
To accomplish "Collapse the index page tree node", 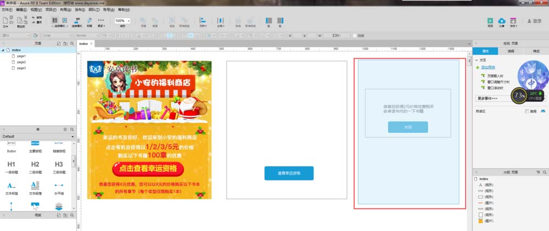I will pos(3,50).
